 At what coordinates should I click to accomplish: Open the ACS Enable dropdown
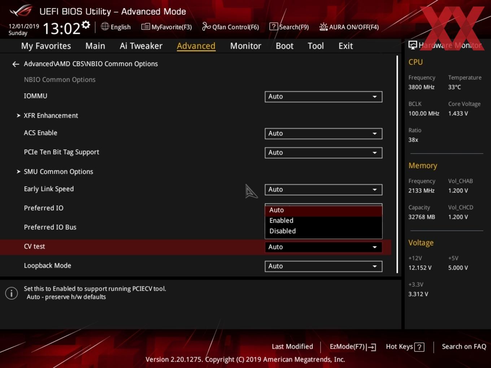tap(323, 133)
